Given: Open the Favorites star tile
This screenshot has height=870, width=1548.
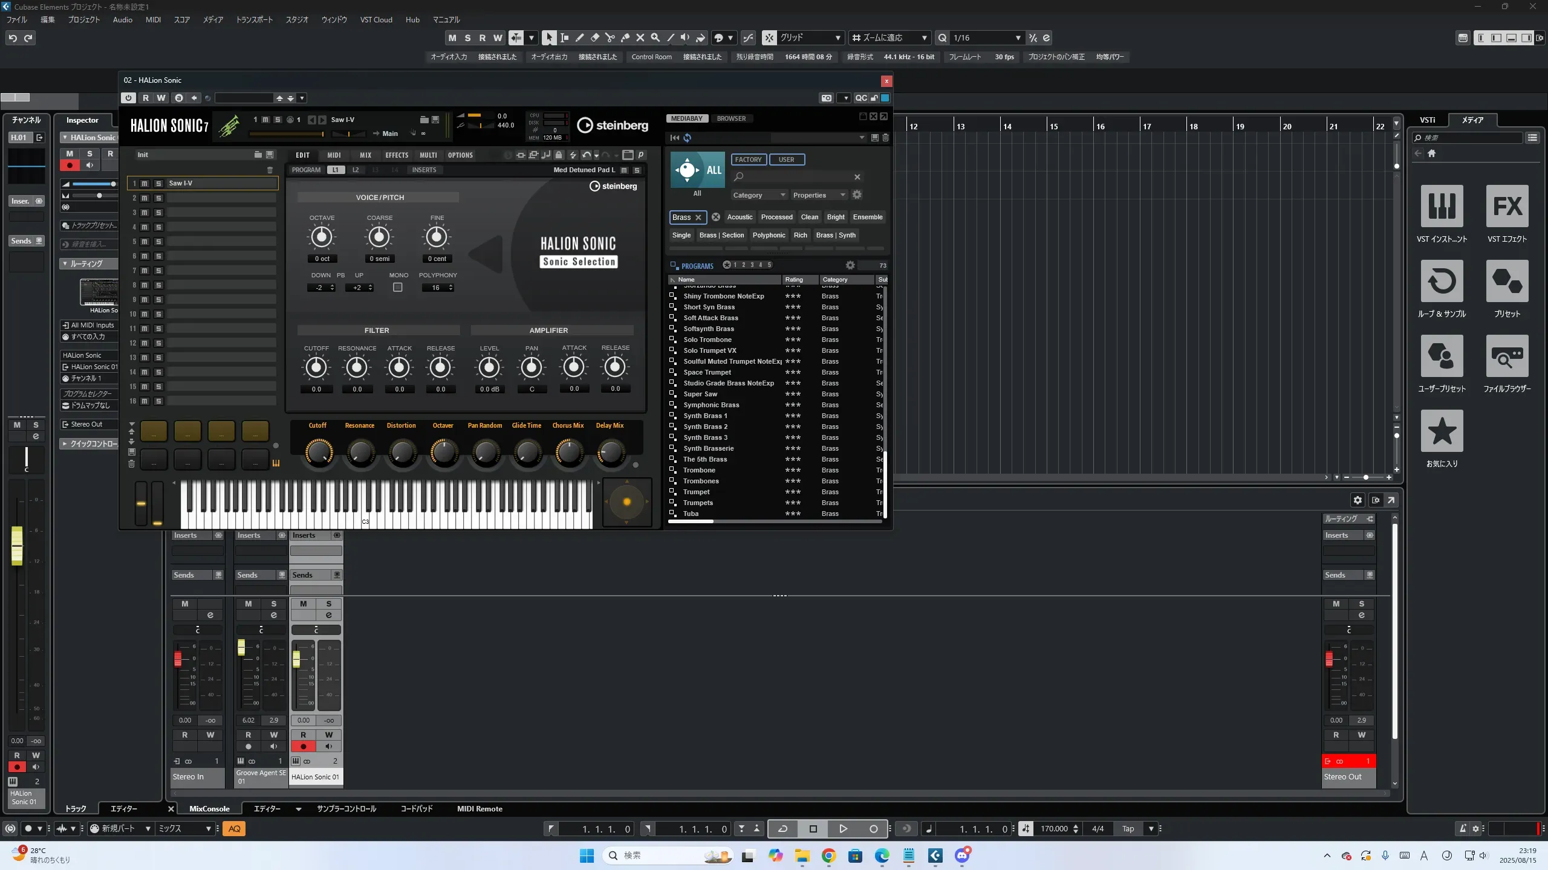Looking at the screenshot, I should [x=1442, y=431].
